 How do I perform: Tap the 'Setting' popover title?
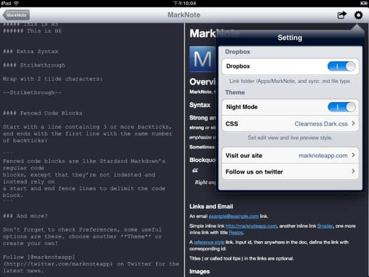click(290, 38)
